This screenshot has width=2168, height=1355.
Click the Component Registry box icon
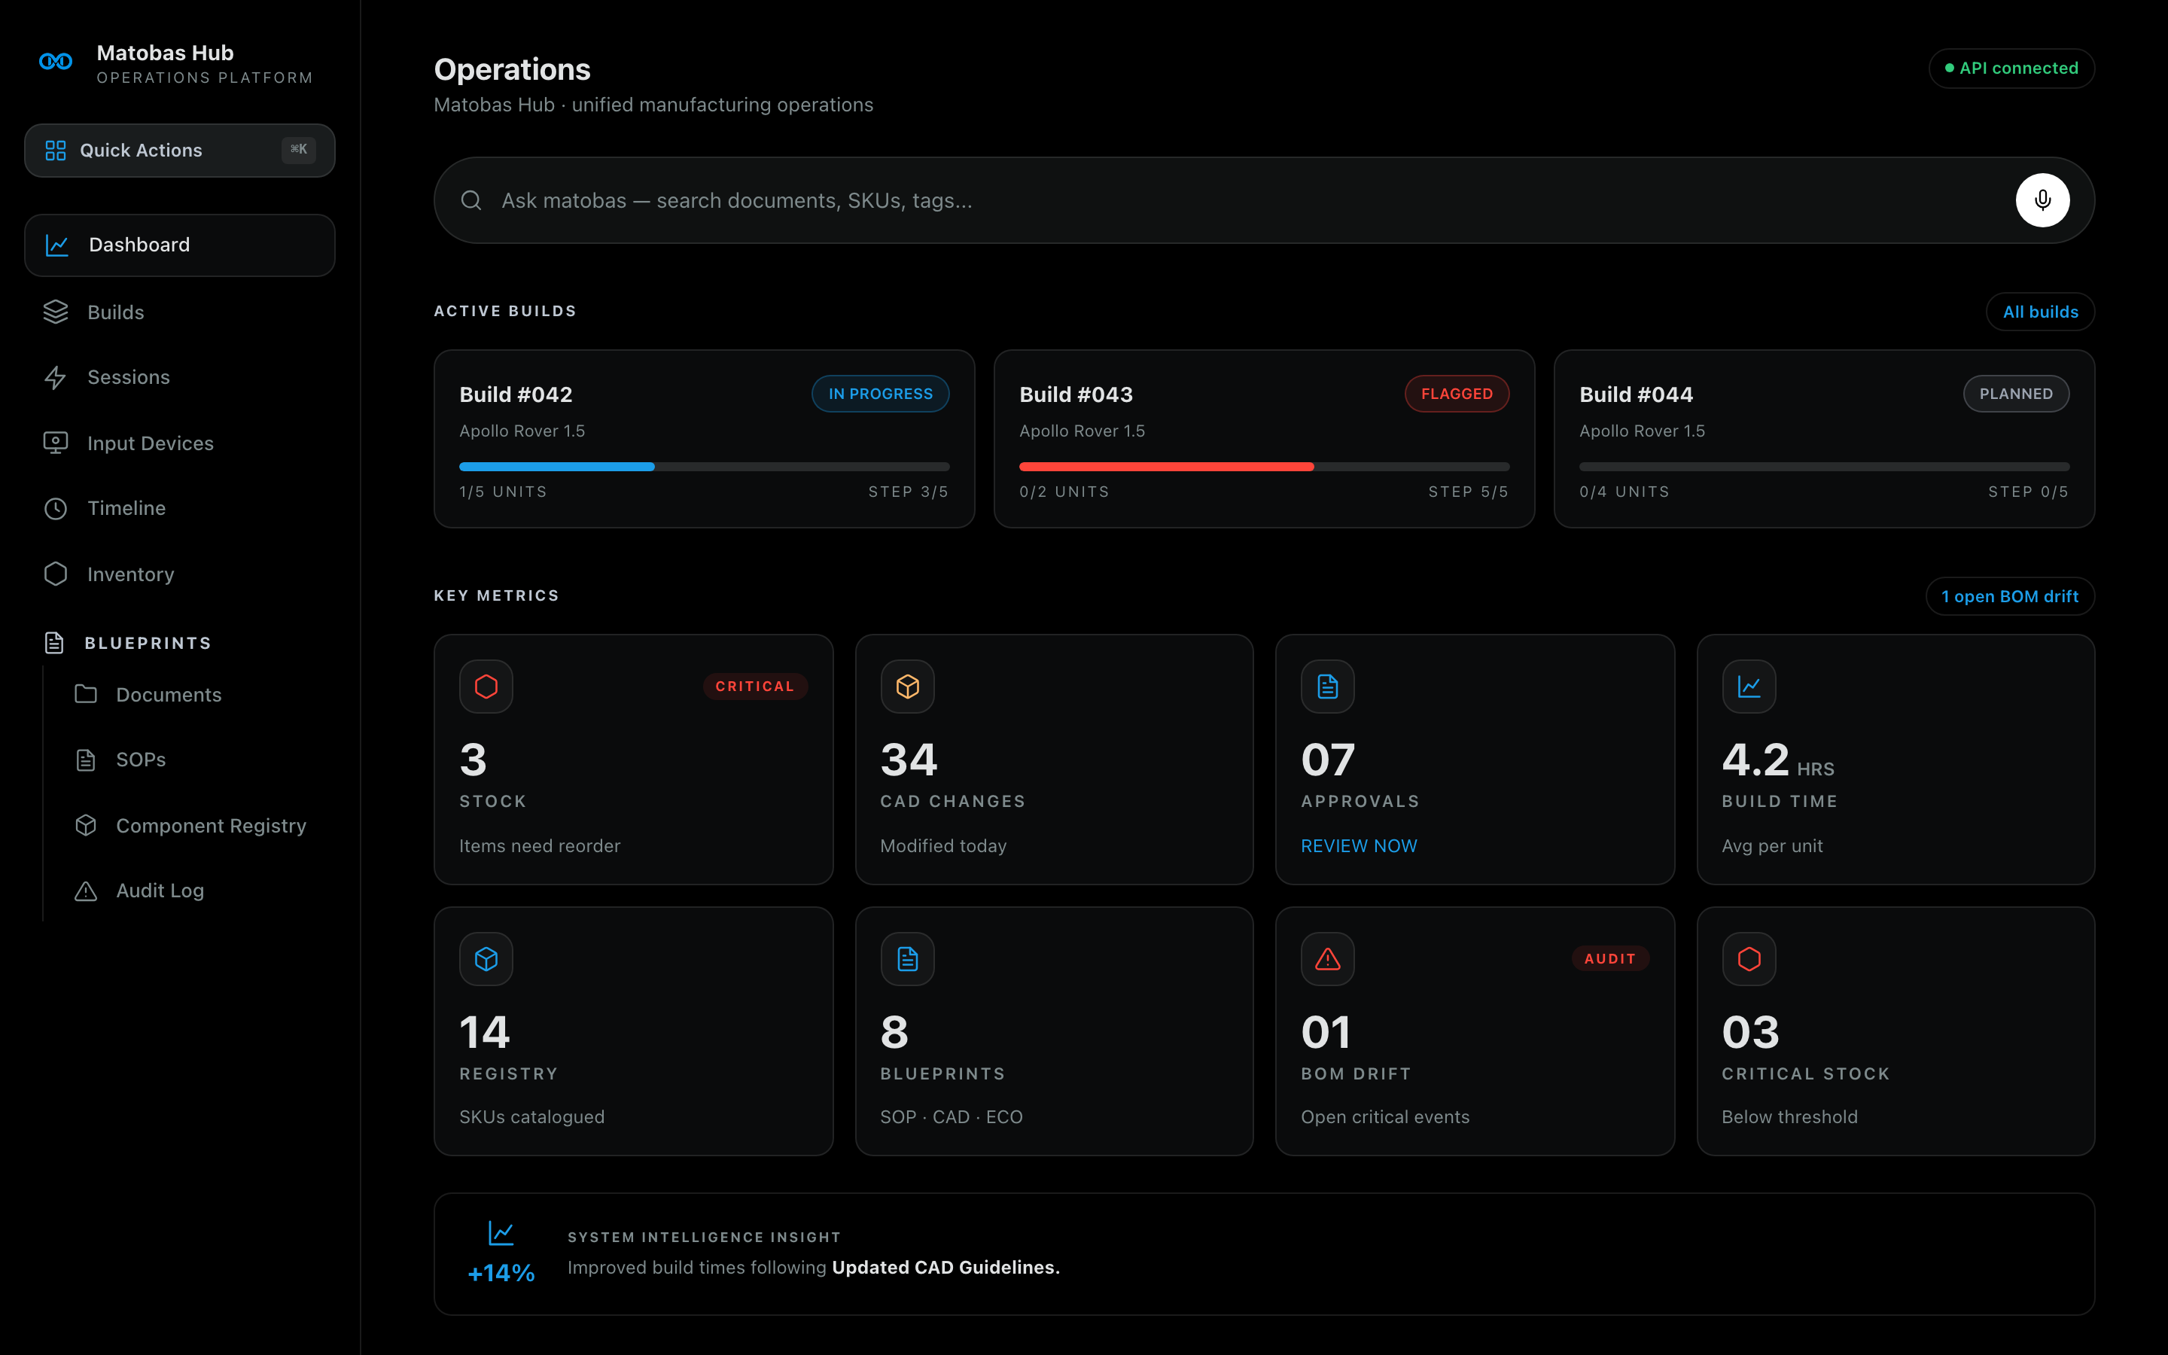point(86,825)
